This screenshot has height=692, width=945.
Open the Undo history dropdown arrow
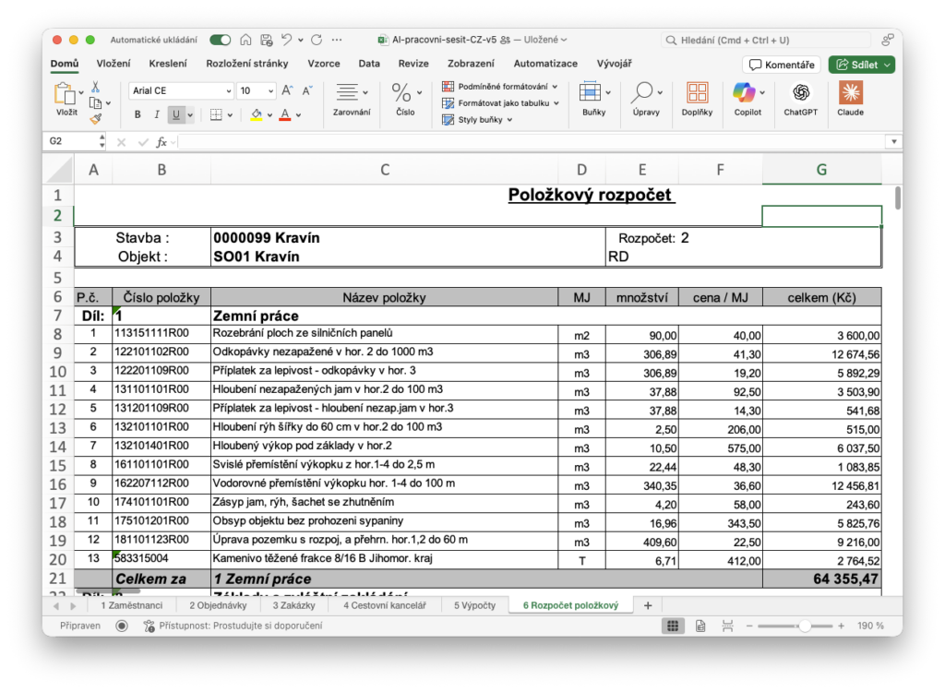point(301,40)
